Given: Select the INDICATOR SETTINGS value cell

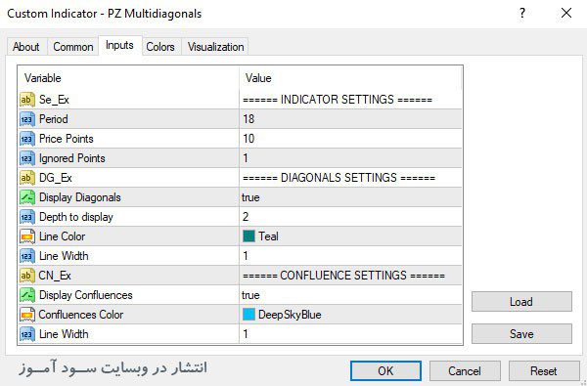Looking at the screenshot, I should 350,100.
